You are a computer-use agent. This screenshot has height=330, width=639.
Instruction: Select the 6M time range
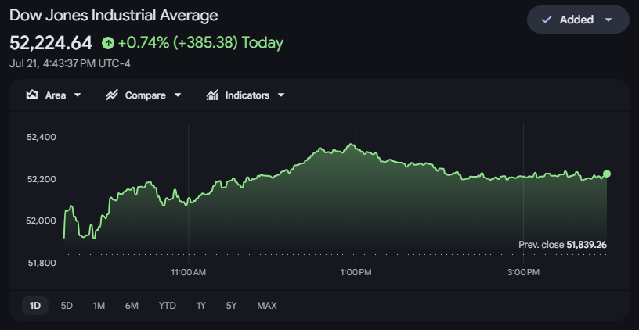[x=132, y=306]
